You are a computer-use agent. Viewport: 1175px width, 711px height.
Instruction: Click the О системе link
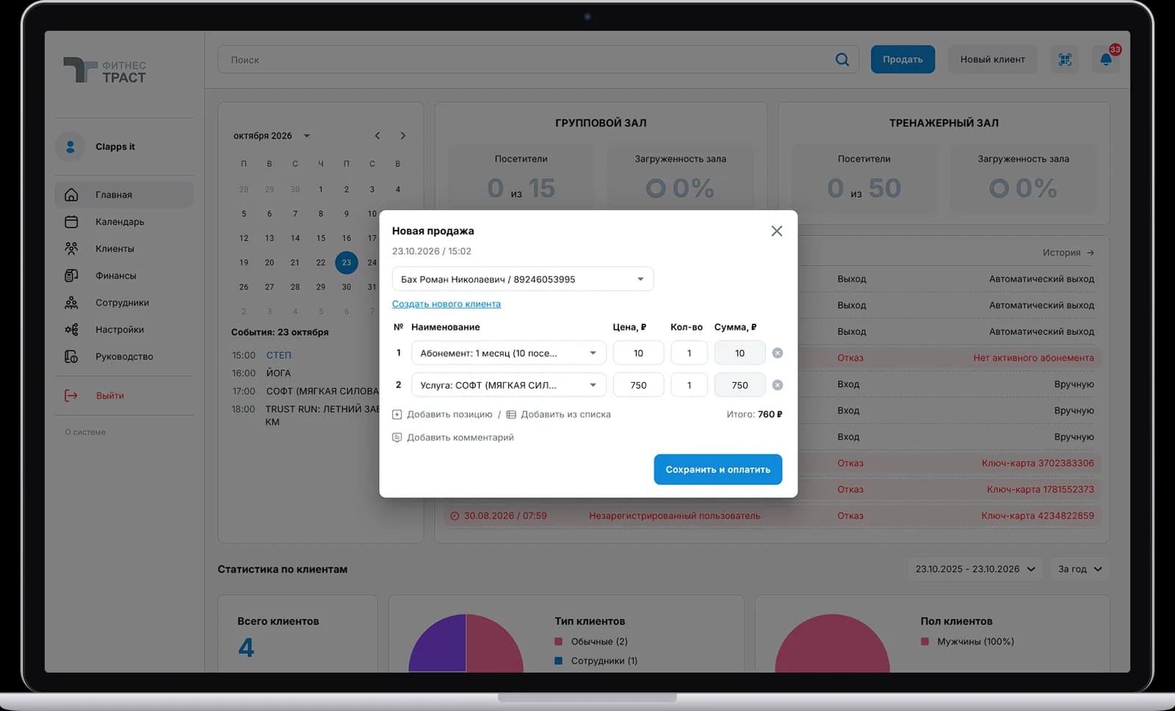click(85, 432)
